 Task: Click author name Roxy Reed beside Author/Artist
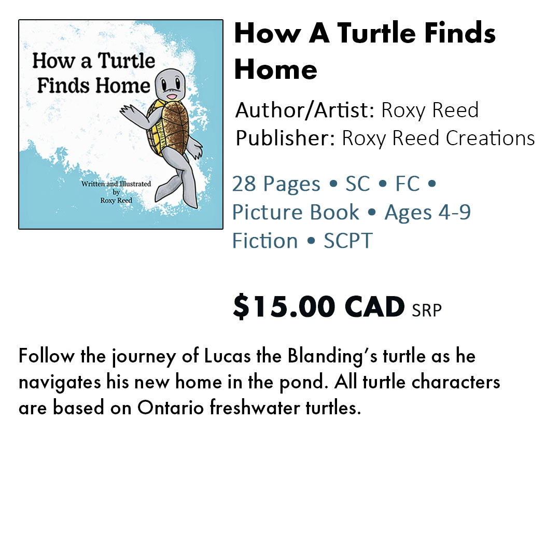point(430,110)
